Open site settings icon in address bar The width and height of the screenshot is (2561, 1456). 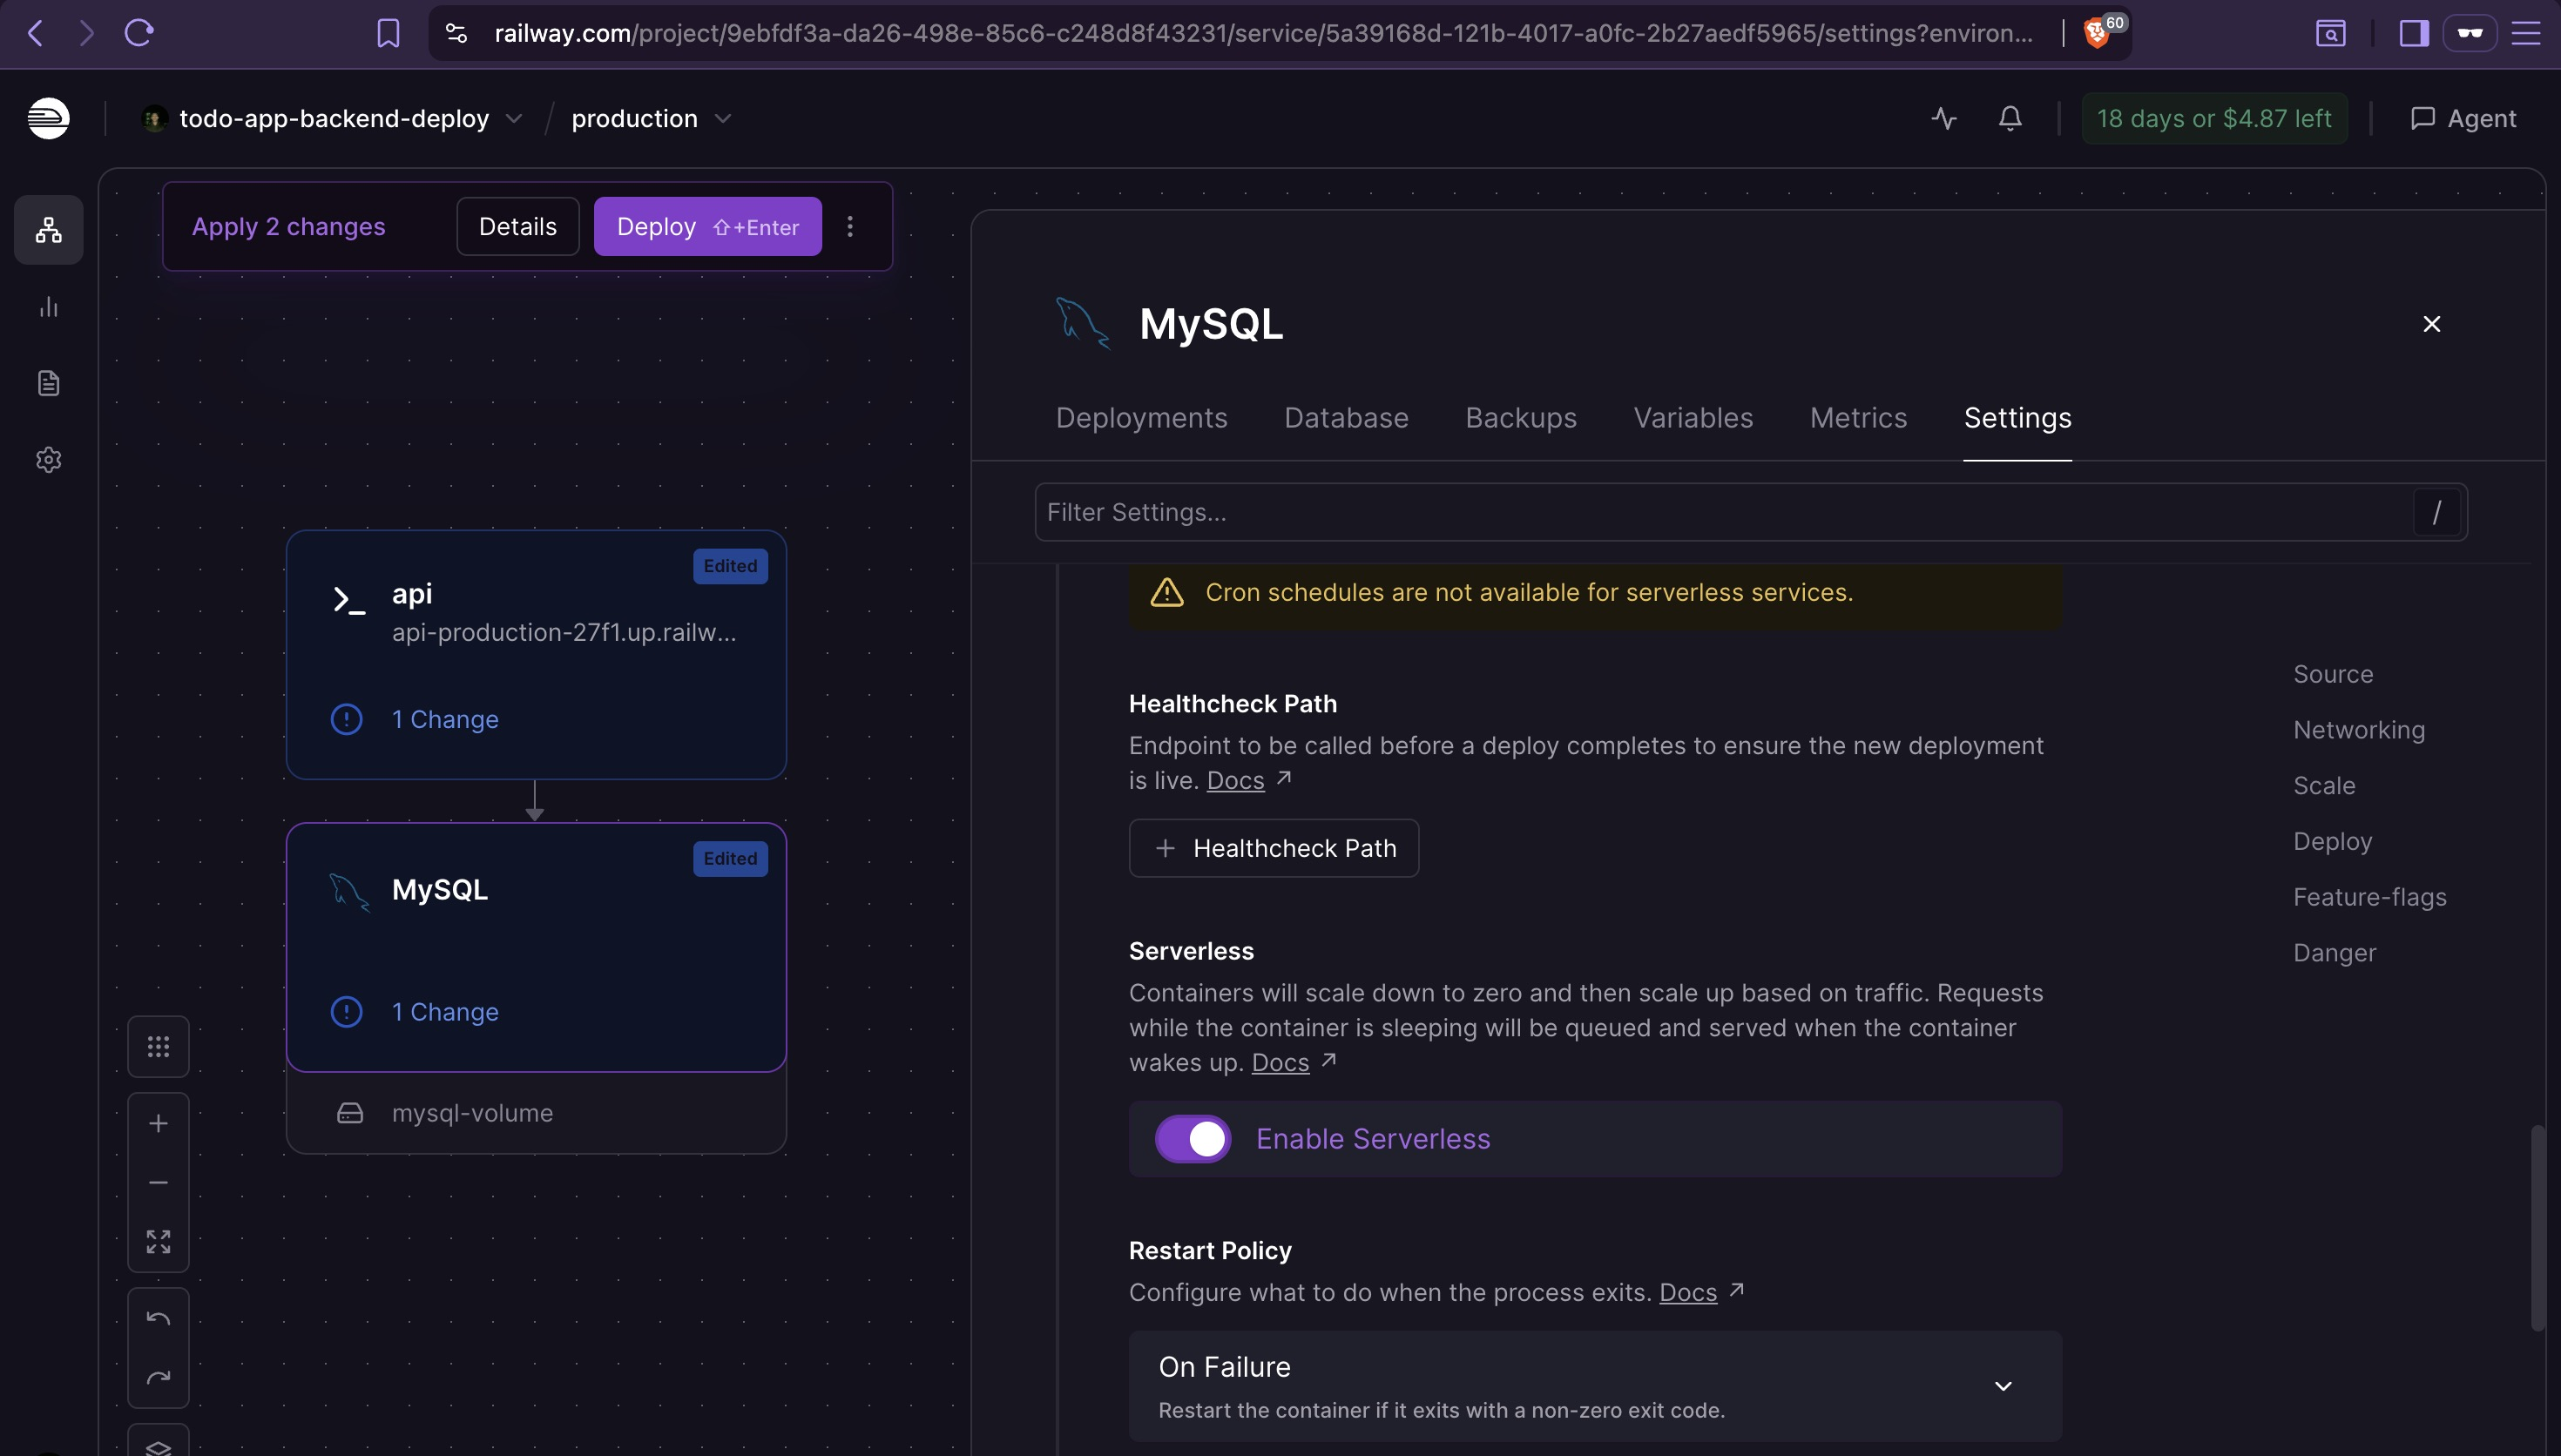[456, 33]
